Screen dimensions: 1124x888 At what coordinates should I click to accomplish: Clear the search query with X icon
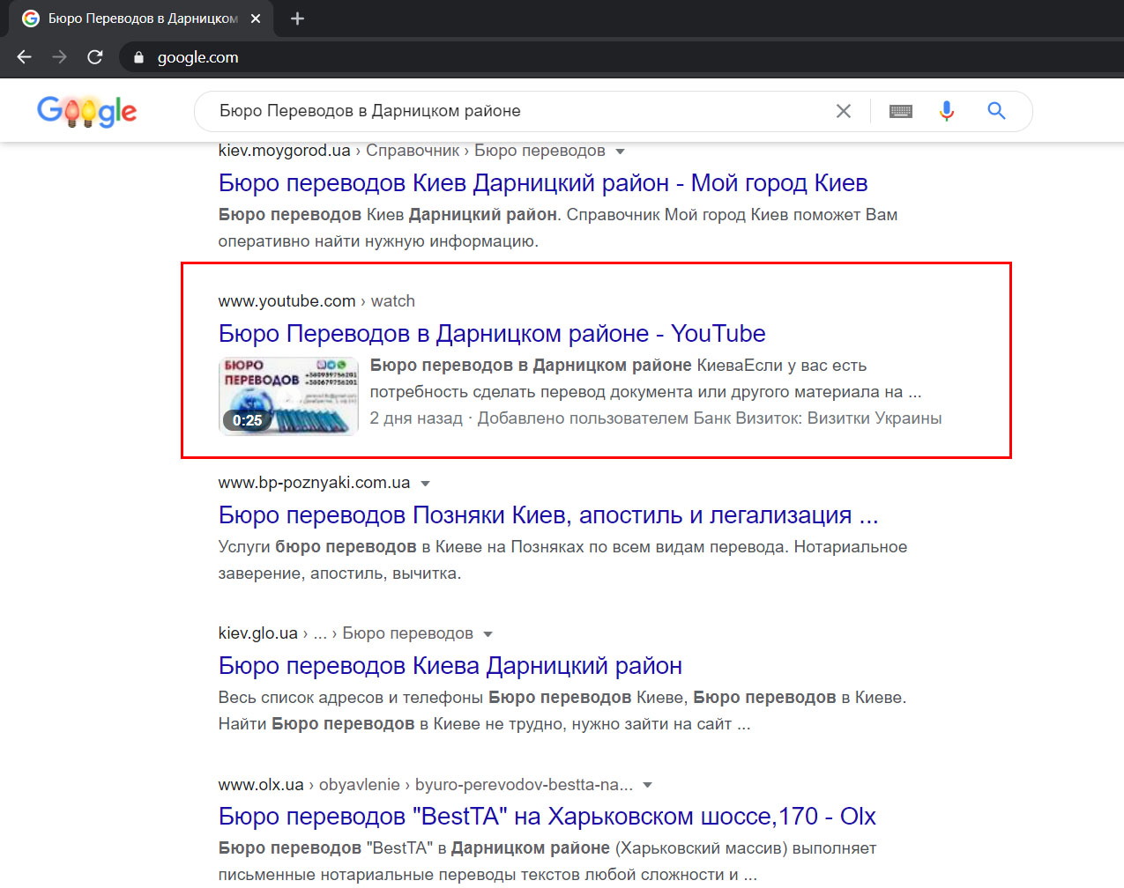843,111
